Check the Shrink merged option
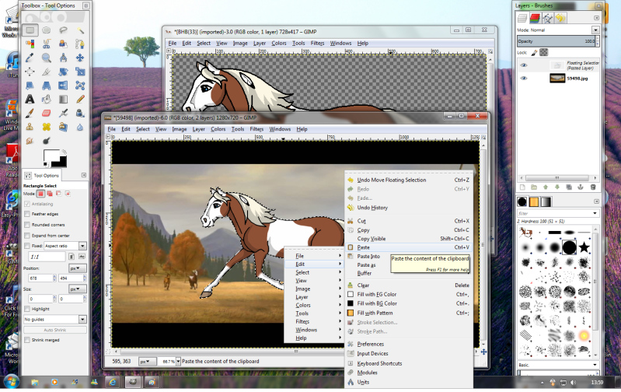The height and width of the screenshot is (392, 621). tap(27, 340)
